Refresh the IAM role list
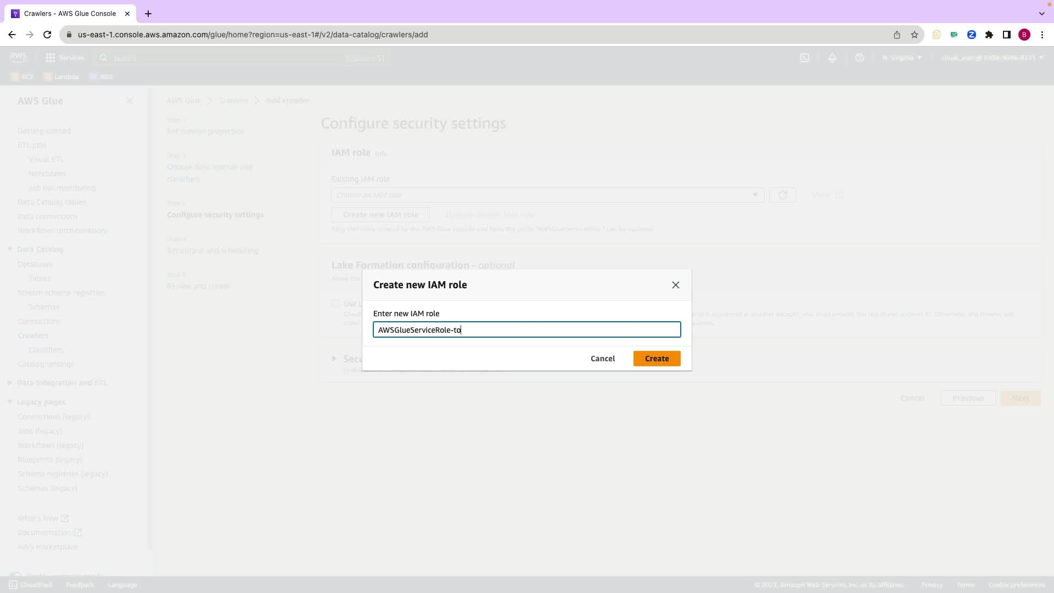1054x593 pixels. point(782,195)
